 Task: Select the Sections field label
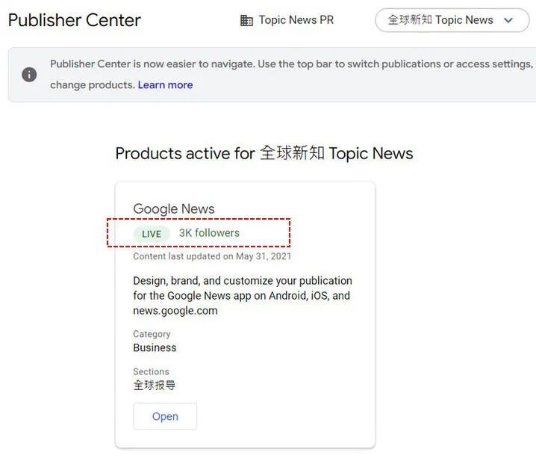click(151, 371)
